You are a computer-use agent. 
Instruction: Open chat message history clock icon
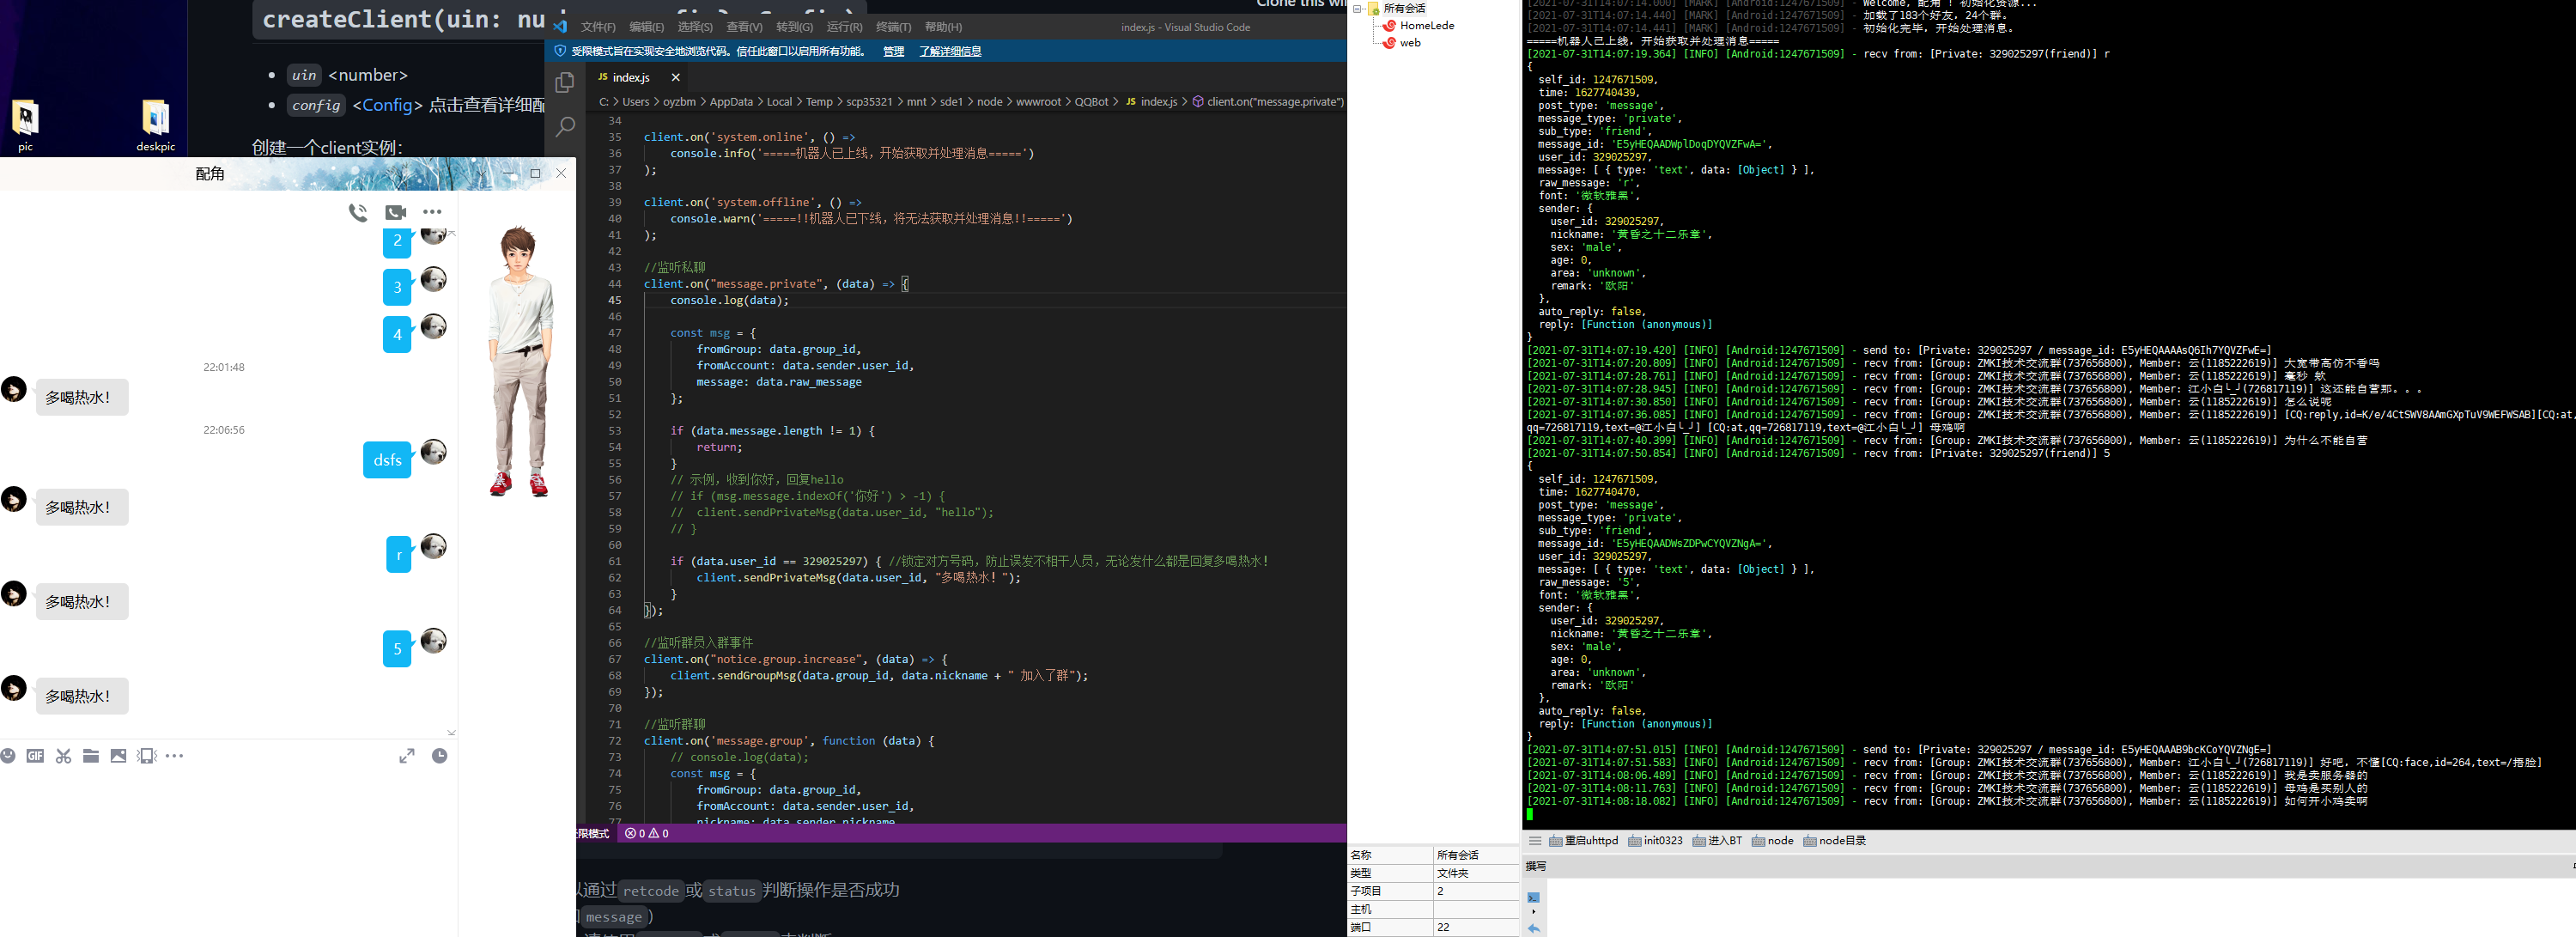439,756
